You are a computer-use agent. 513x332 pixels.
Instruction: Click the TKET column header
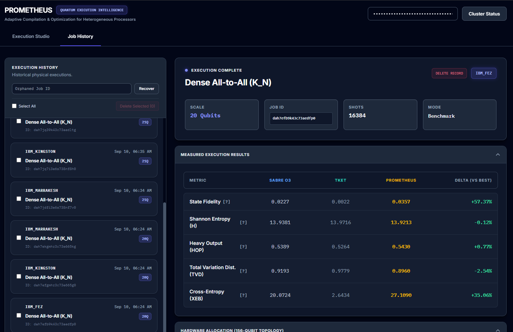[x=341, y=180]
